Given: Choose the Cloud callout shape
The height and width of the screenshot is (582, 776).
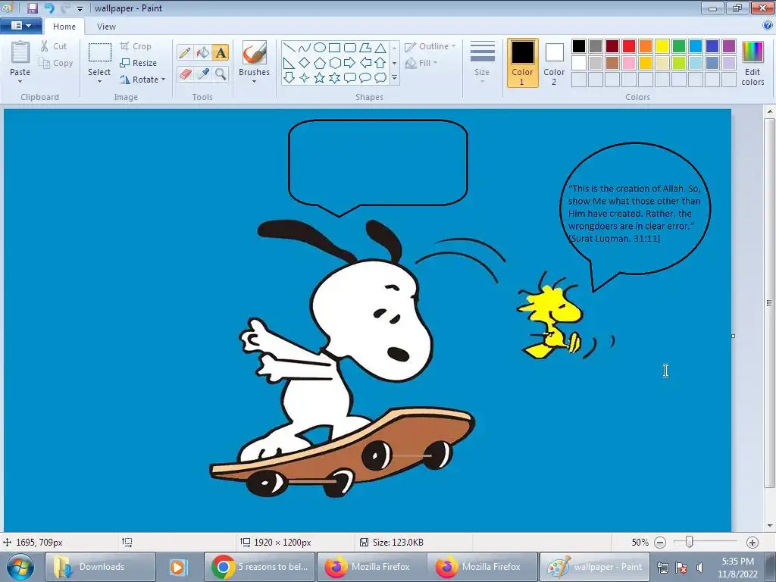Looking at the screenshot, I should 380,78.
